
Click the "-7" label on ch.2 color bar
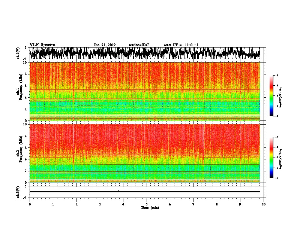click(276, 178)
